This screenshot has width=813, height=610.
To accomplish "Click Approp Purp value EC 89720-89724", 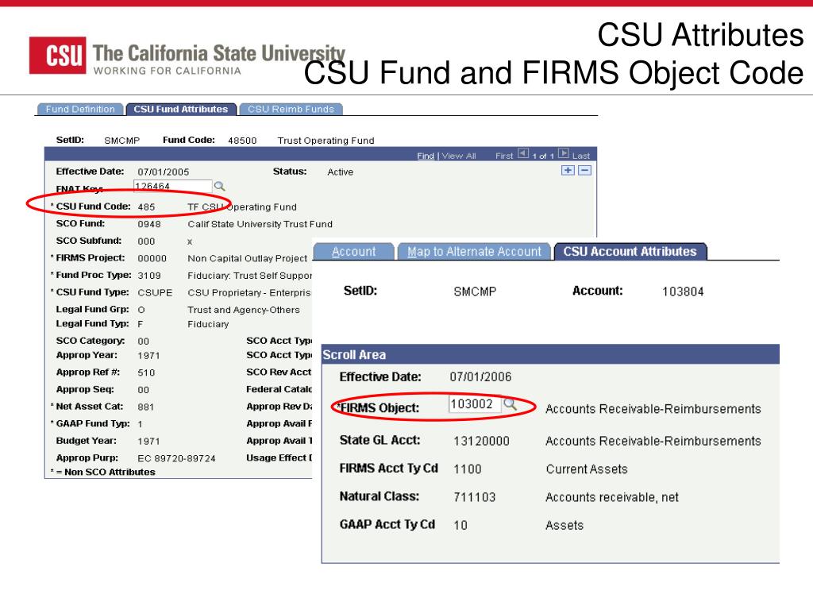I will tap(176, 458).
